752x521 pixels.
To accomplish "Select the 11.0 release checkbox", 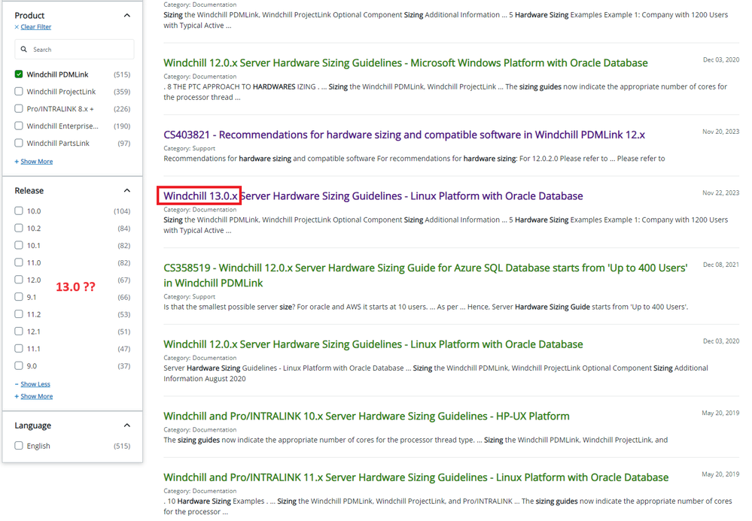I will click(19, 262).
